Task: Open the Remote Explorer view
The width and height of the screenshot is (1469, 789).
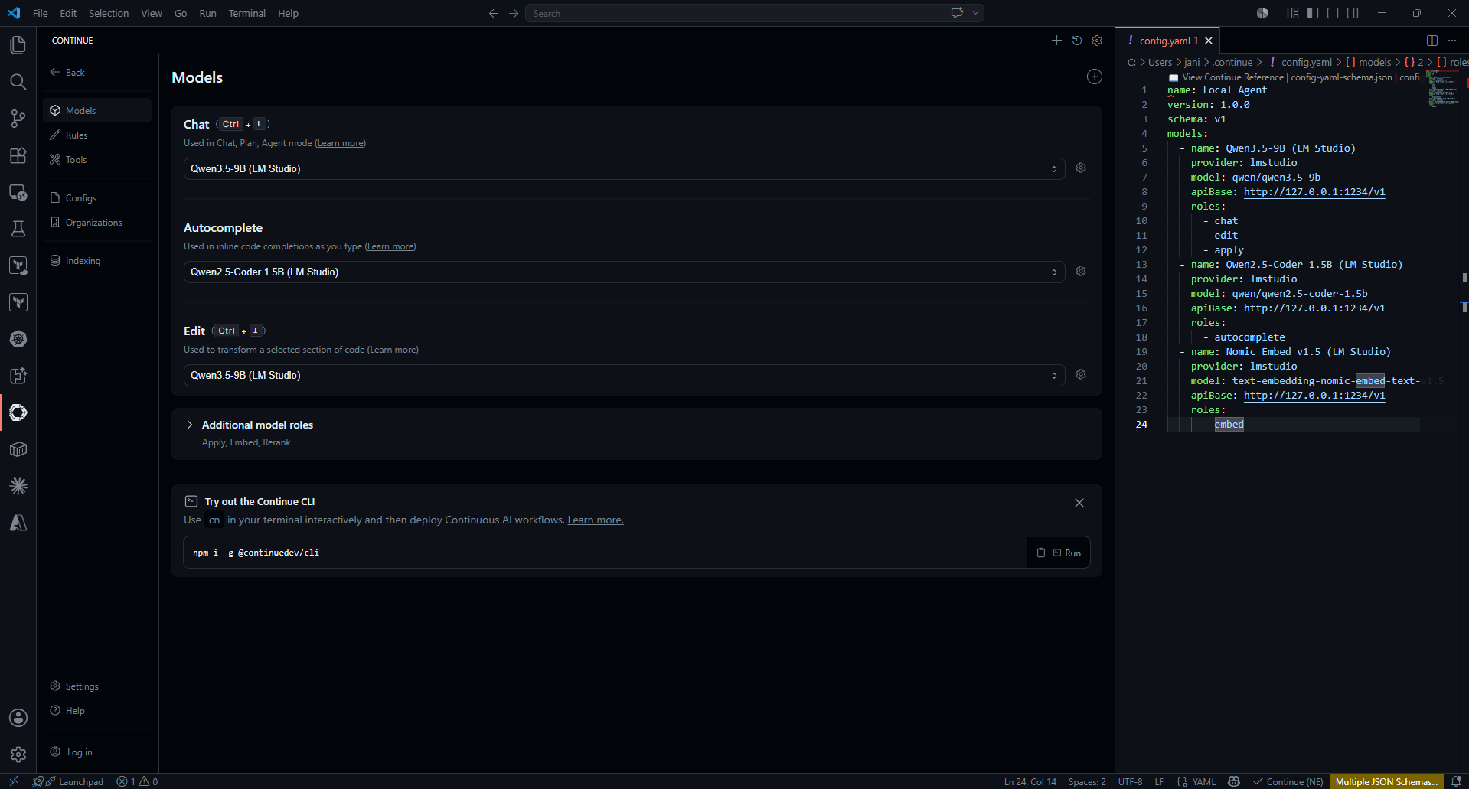Action: [x=18, y=192]
